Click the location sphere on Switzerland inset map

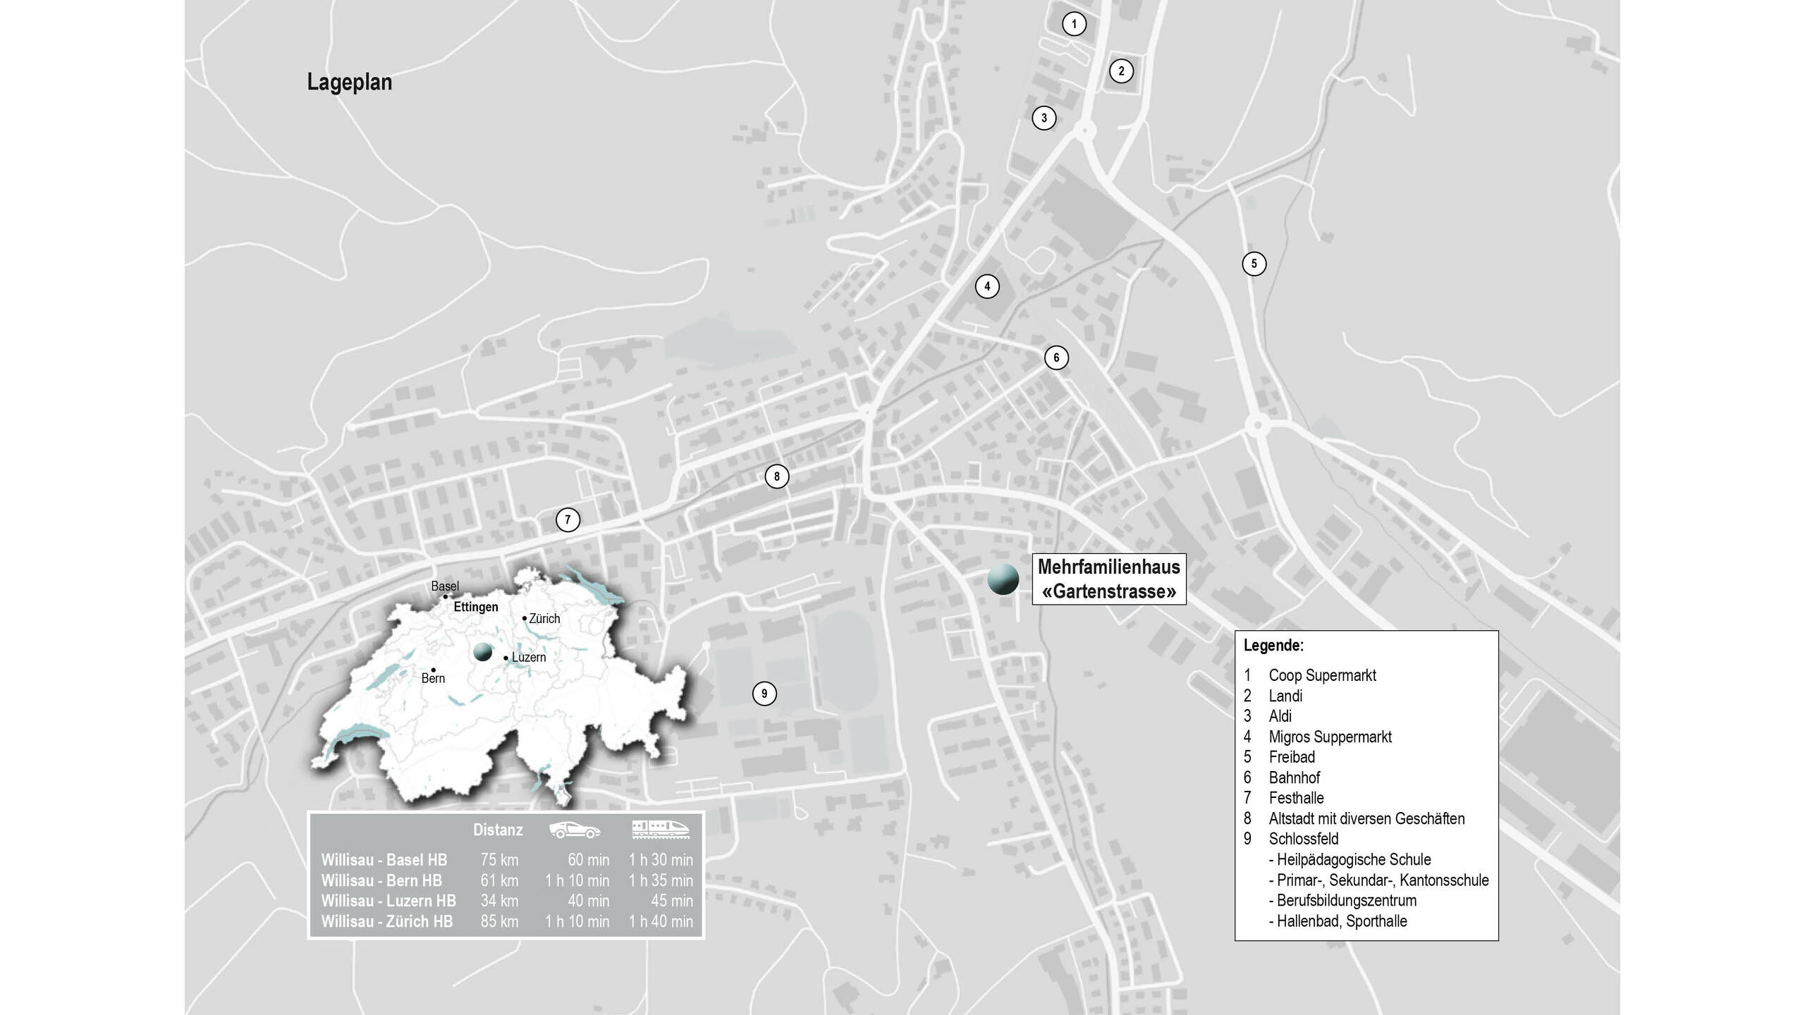click(x=482, y=651)
